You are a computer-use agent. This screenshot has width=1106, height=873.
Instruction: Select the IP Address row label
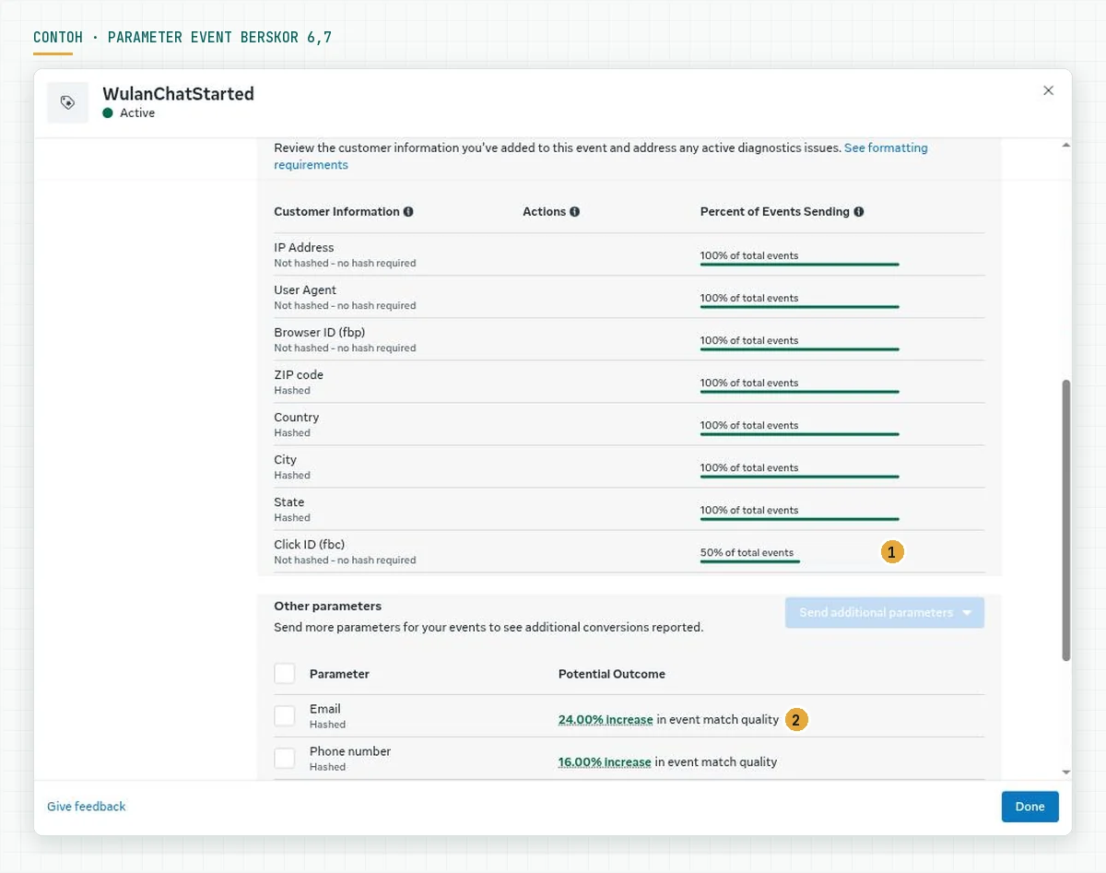tap(304, 247)
